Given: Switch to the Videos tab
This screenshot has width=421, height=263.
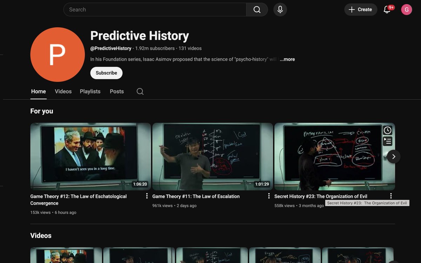Looking at the screenshot, I should 63,91.
